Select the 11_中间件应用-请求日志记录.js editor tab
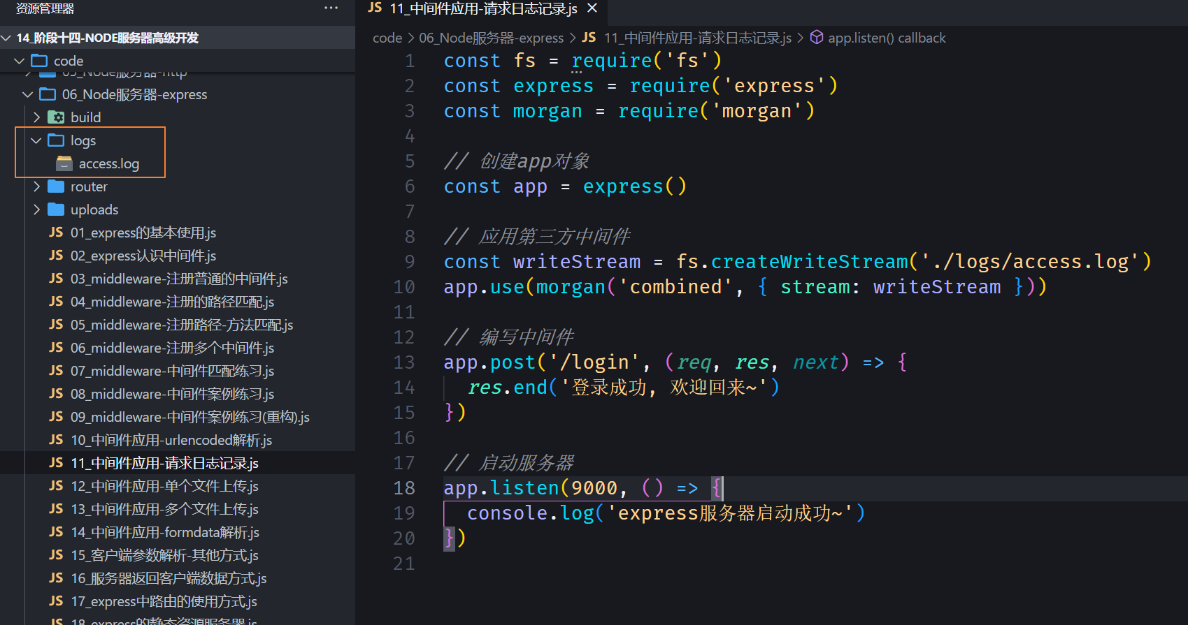Viewport: 1188px width, 625px height. point(482,8)
